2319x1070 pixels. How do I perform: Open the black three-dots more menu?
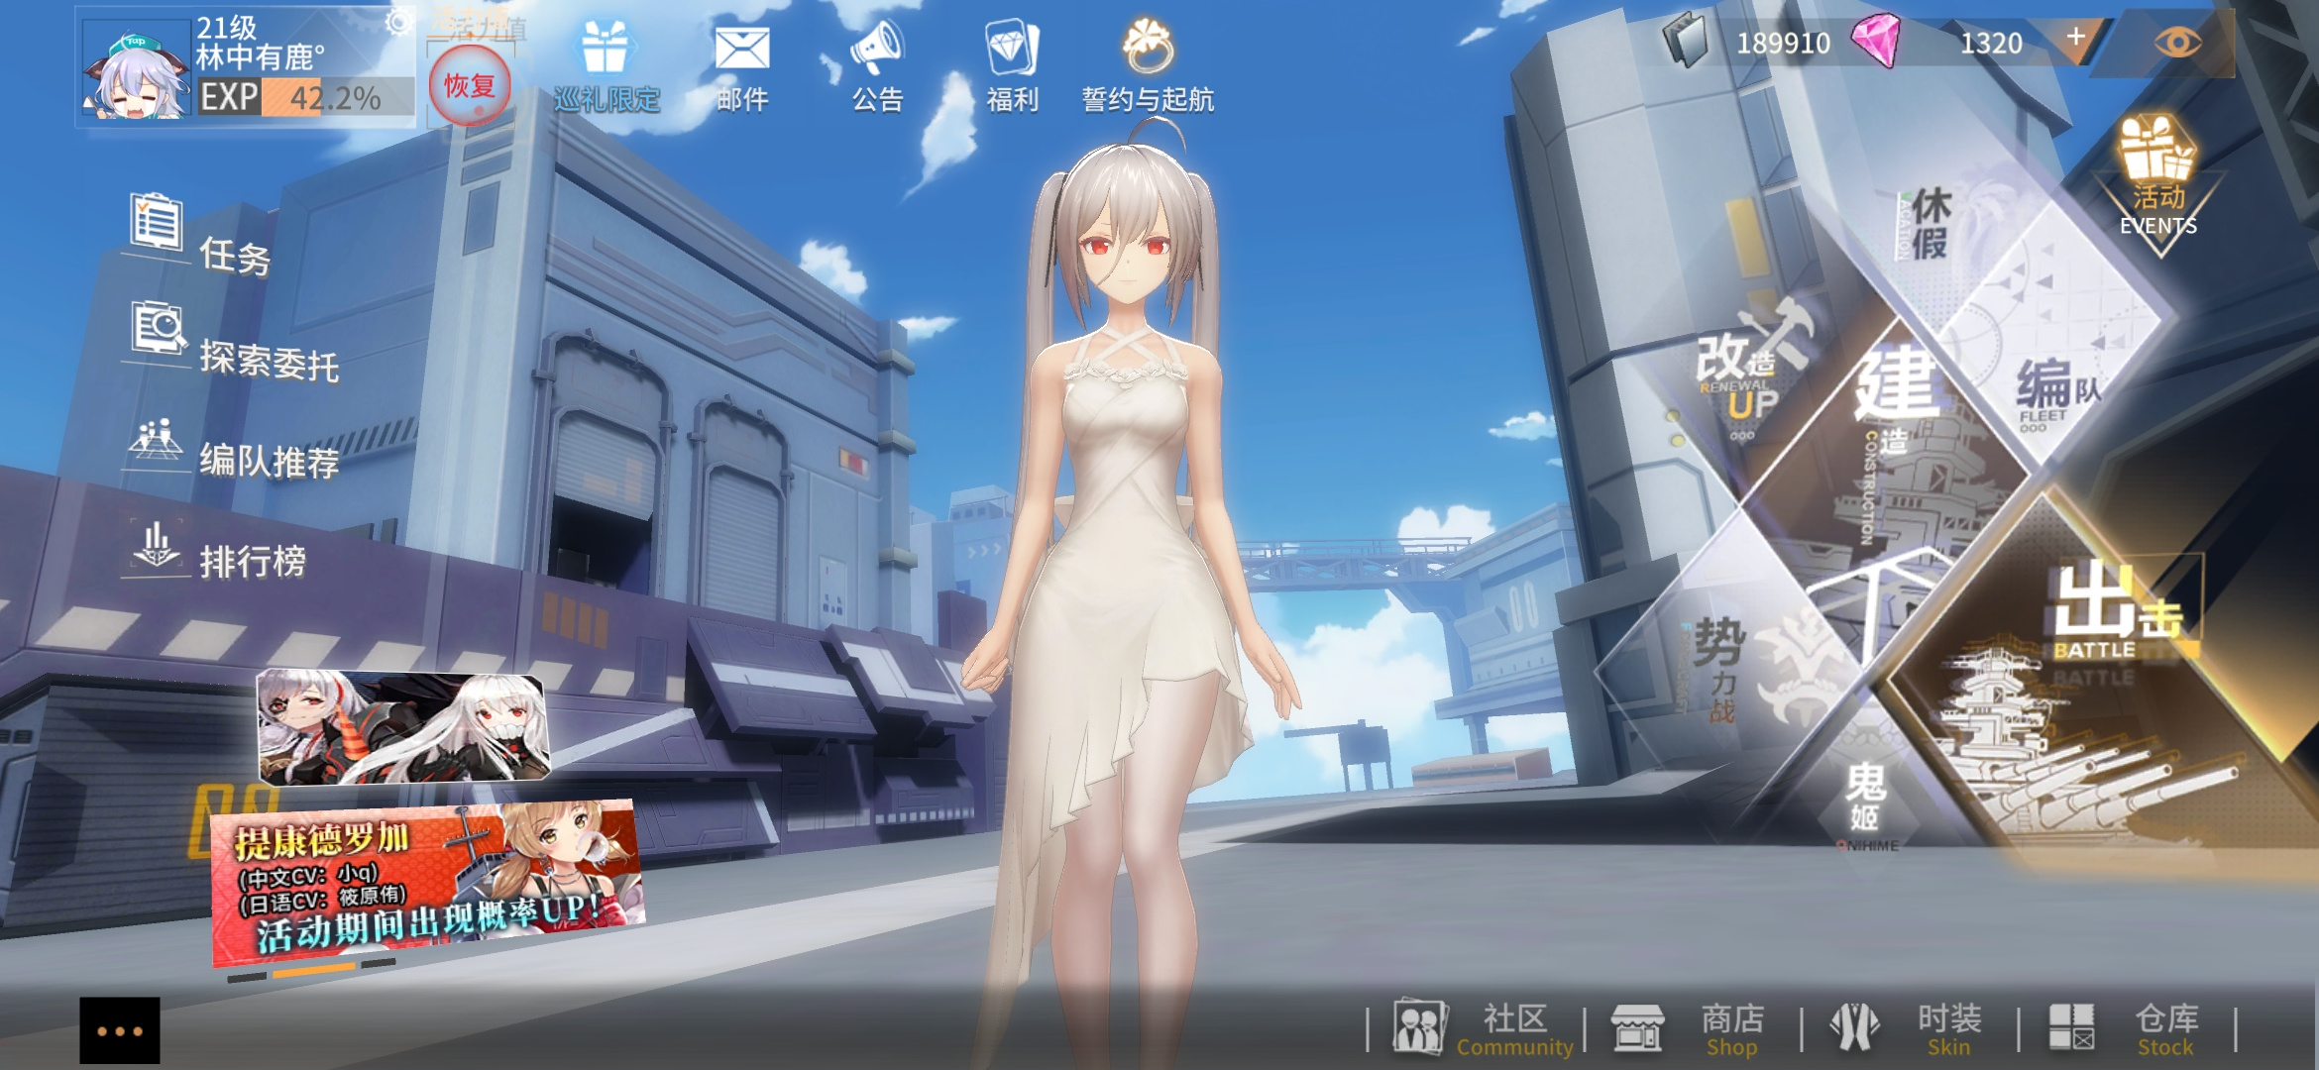click(x=120, y=1030)
